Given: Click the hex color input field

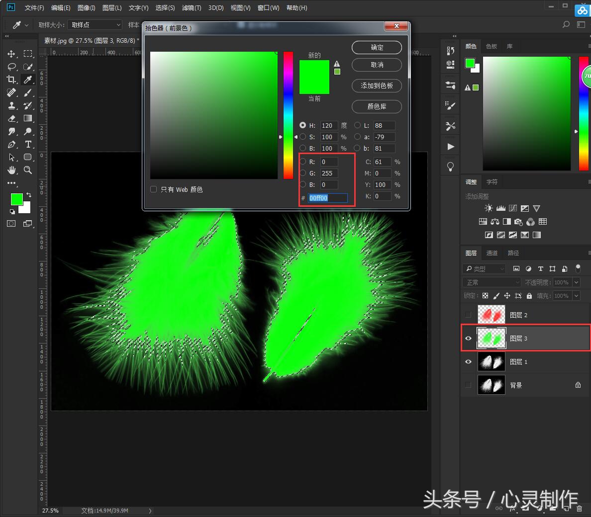Looking at the screenshot, I should tap(327, 198).
